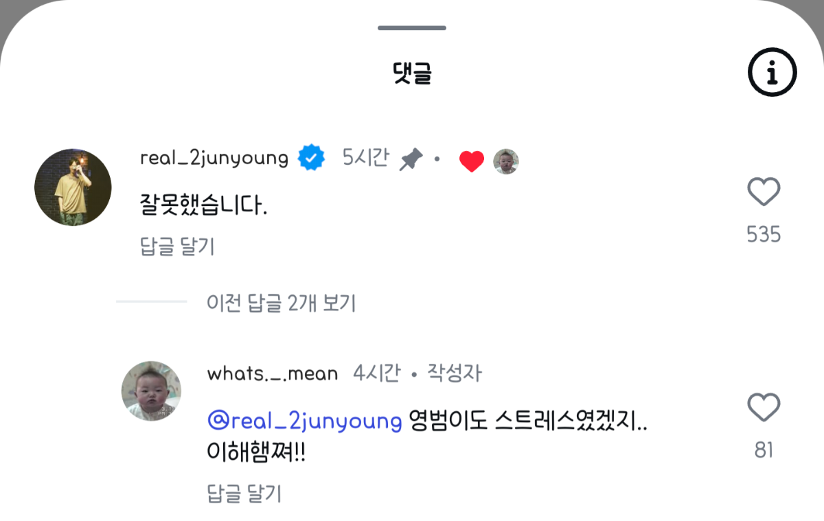The image size is (824, 521).
Task: Open the real_2junyoung username link
Action: pos(214,159)
